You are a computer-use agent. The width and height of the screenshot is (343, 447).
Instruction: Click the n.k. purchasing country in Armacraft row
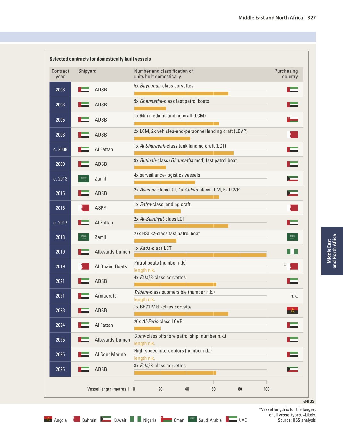click(x=294, y=296)
